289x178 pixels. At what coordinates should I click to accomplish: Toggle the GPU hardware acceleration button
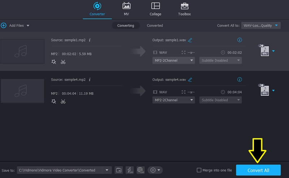coord(140,170)
